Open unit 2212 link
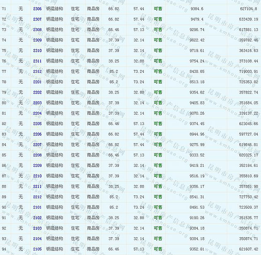261x255 pixels. coord(37,197)
